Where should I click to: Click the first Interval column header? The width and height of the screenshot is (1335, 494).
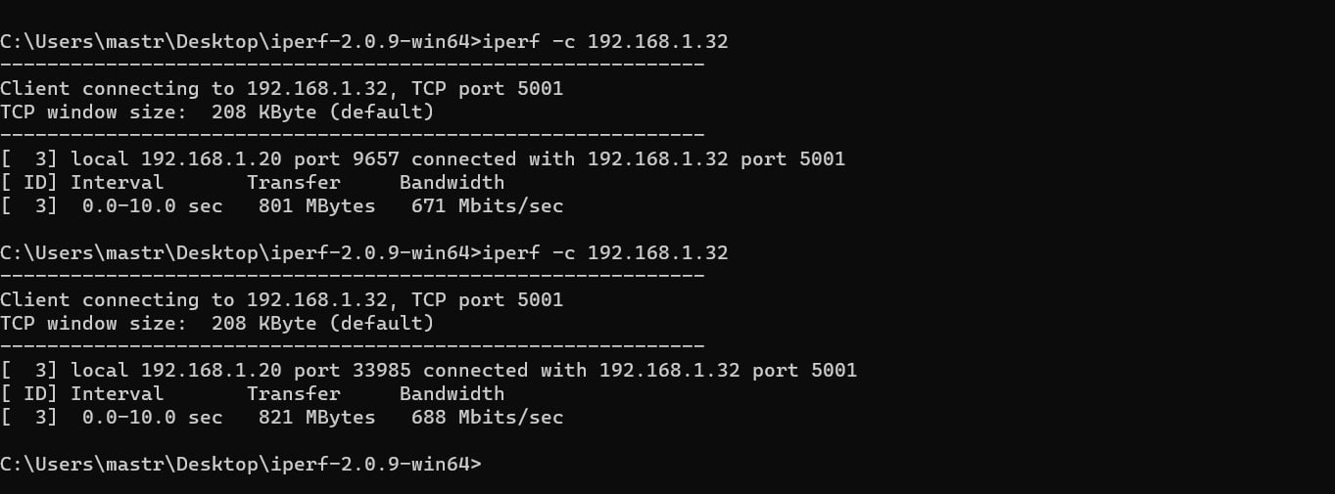[117, 182]
